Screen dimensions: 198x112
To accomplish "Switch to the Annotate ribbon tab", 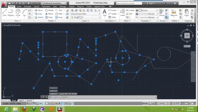I will [x=27, y=7].
